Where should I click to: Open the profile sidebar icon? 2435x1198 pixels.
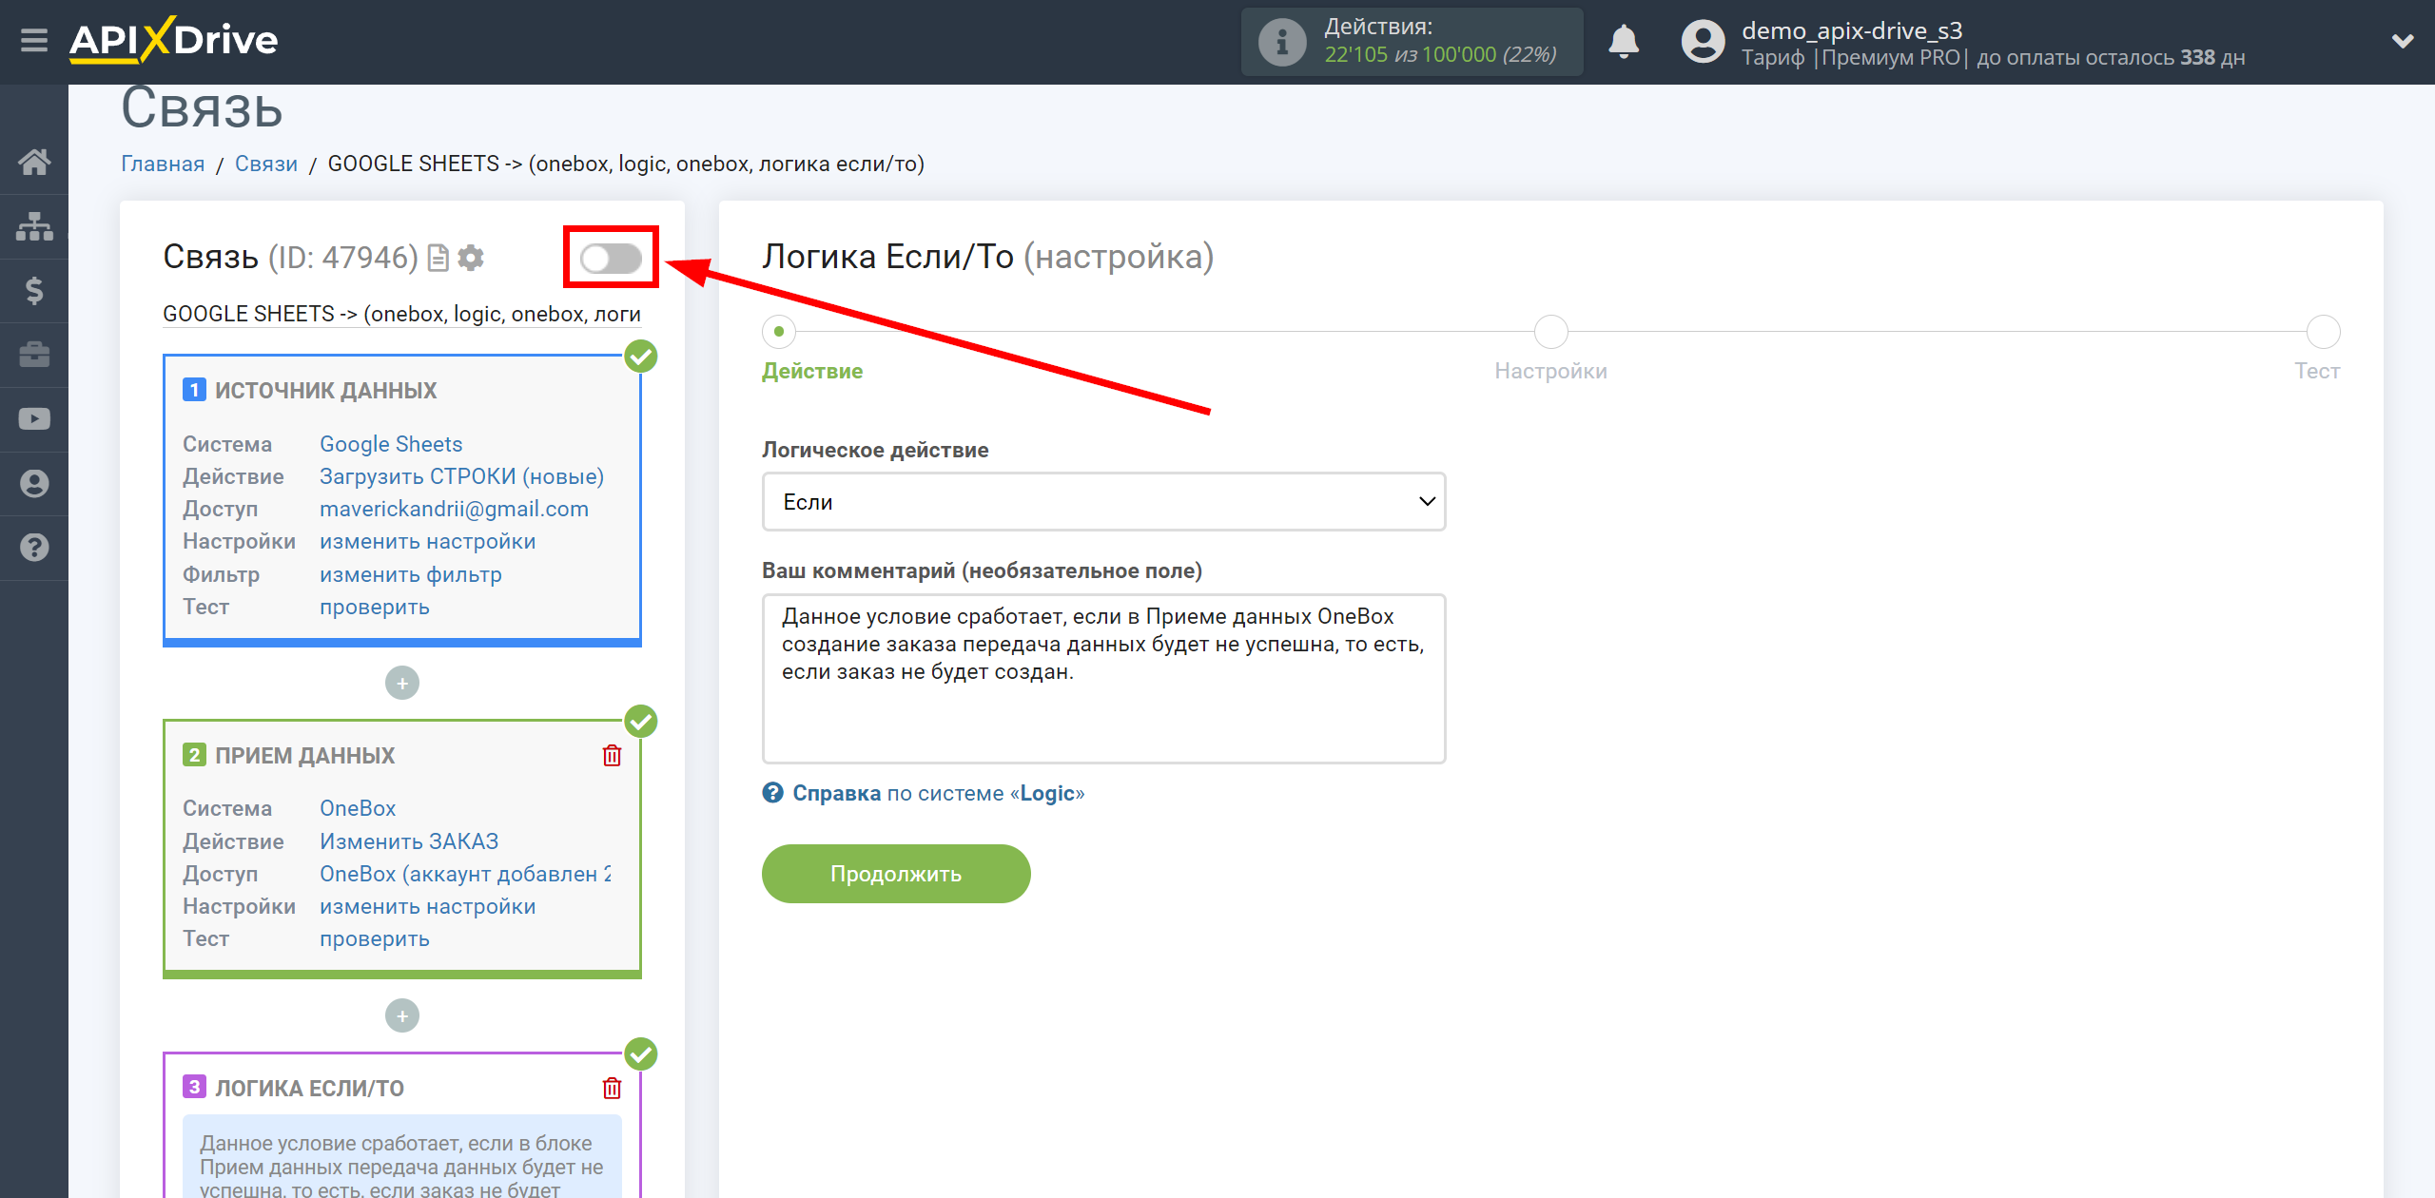[34, 483]
